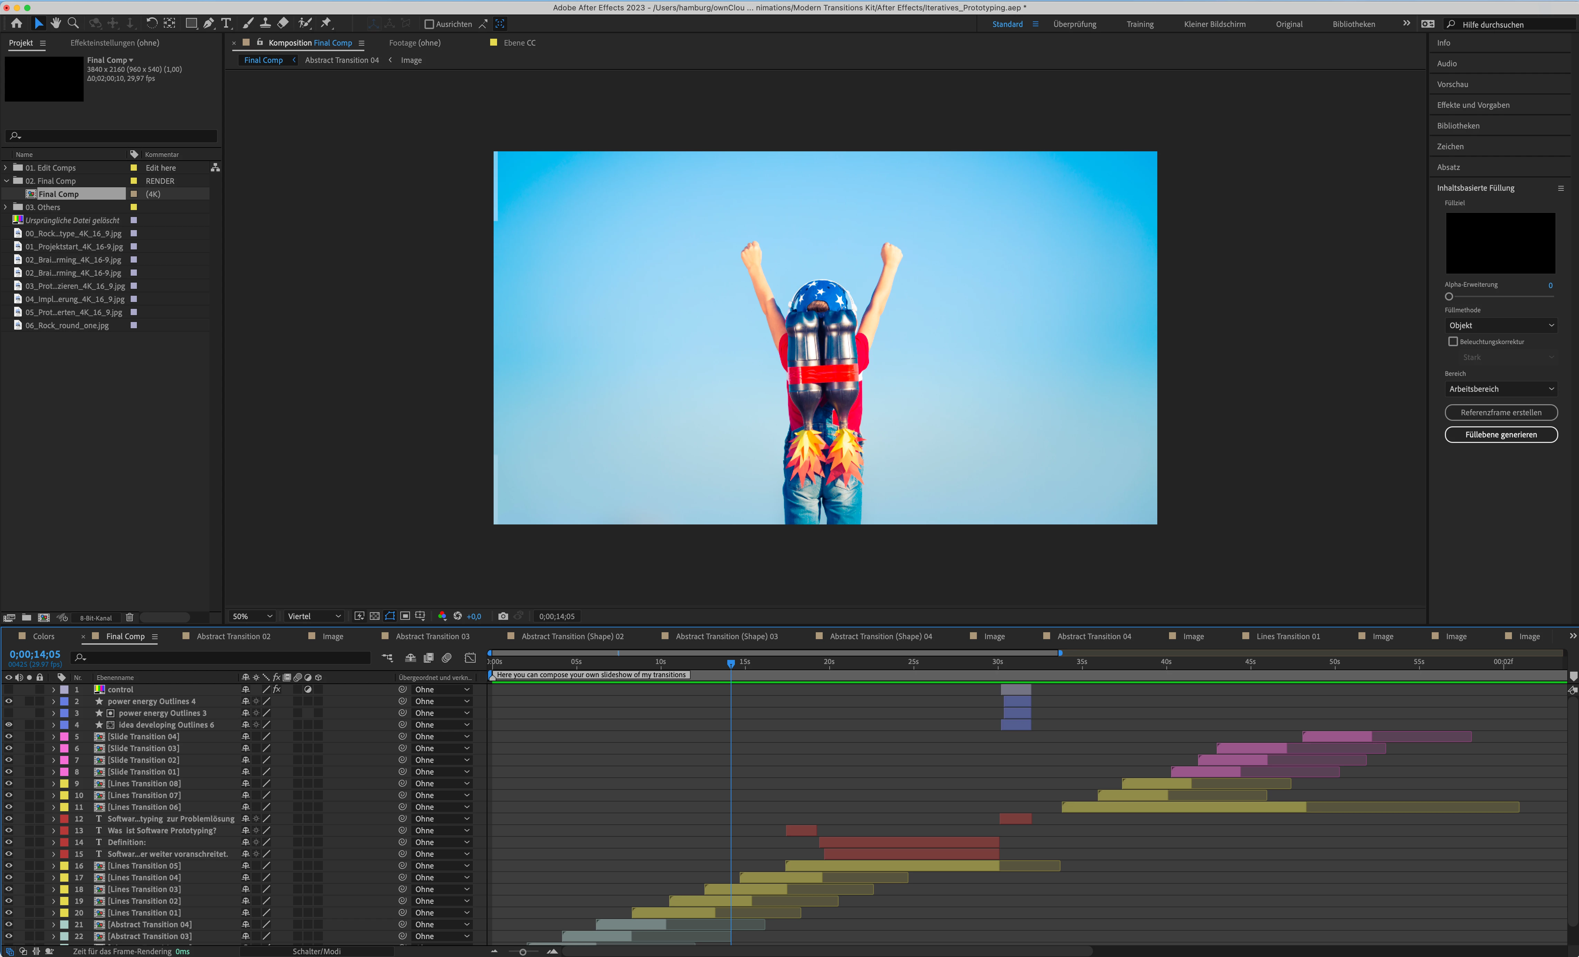Take snapshot with camera icon
The width and height of the screenshot is (1579, 957).
503,616
